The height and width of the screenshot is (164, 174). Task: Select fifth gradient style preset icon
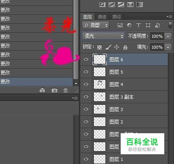[x=140, y=5]
